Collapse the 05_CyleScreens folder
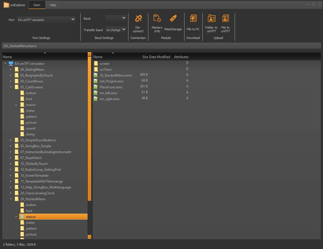 point(11,87)
